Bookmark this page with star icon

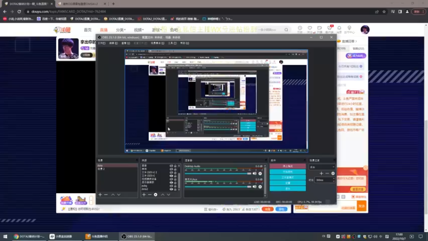[384, 11]
